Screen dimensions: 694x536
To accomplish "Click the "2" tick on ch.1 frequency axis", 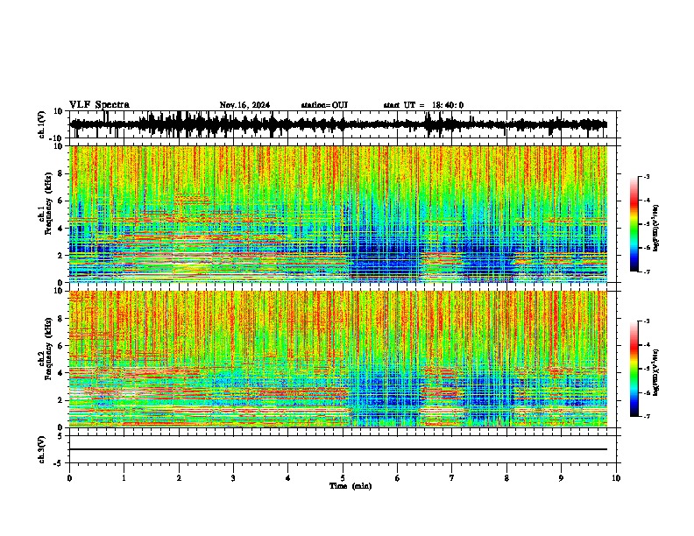I will 60,256.
